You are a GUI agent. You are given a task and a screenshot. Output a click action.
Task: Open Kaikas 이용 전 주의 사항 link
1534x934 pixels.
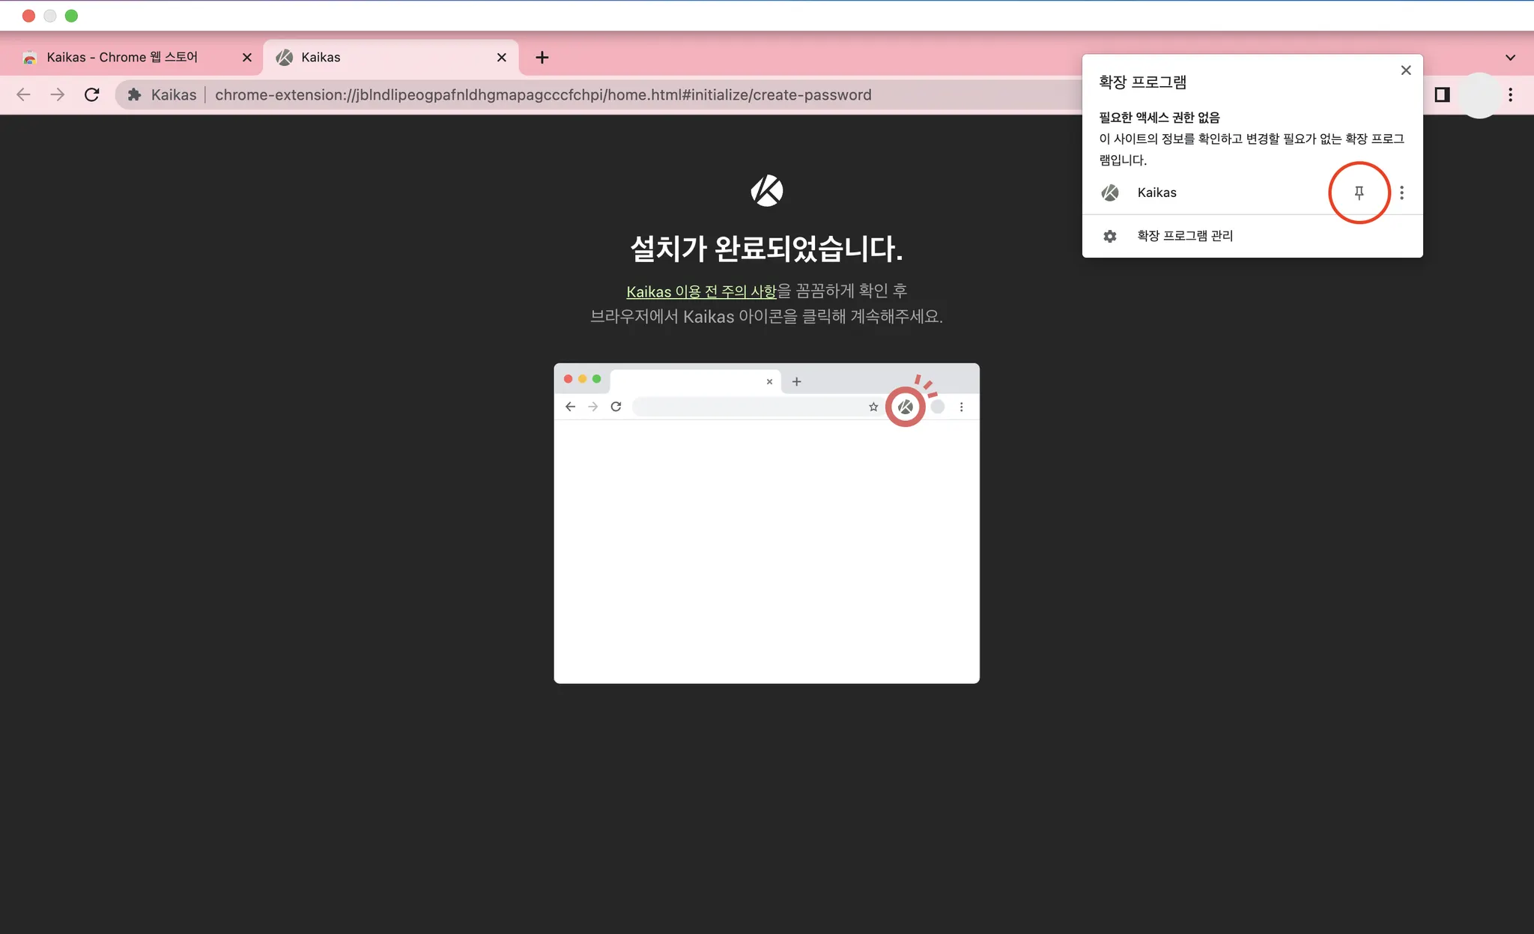701,291
